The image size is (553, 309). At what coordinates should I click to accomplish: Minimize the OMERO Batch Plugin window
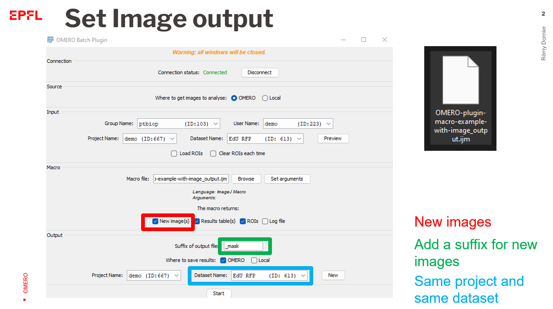pyautogui.click(x=344, y=40)
